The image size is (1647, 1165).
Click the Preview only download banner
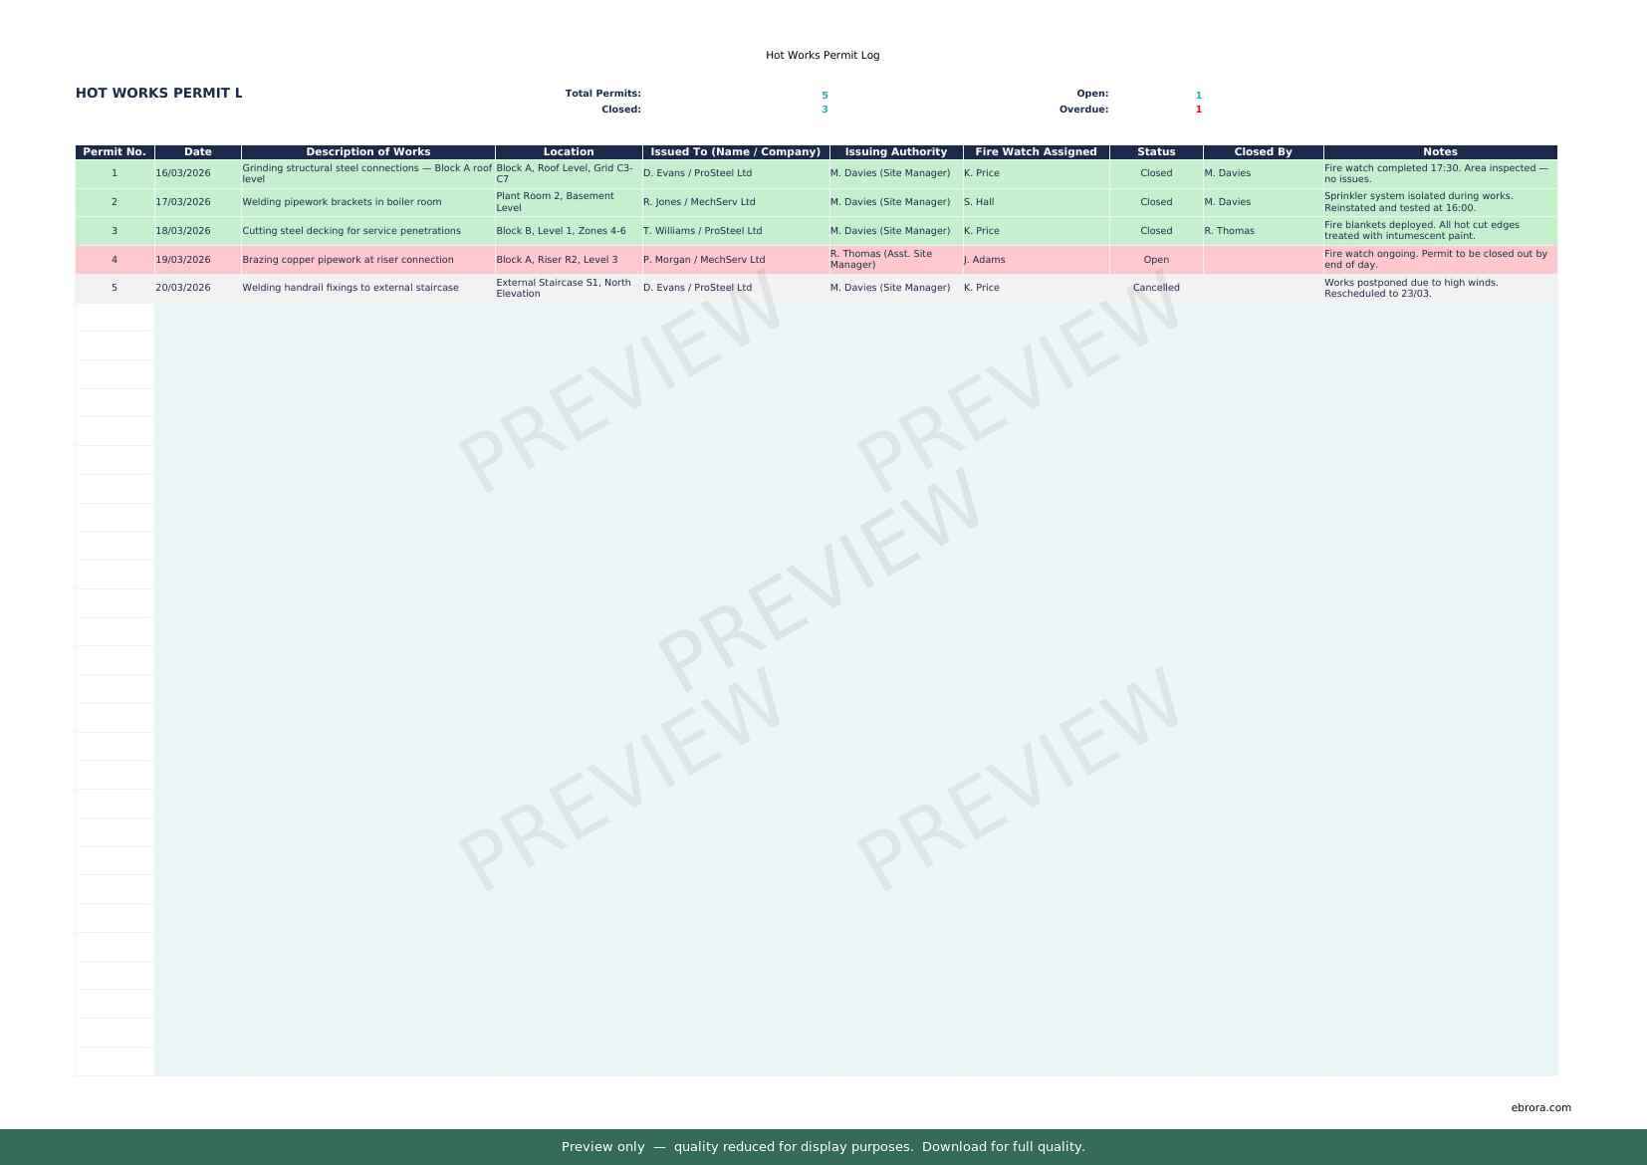[x=823, y=1147]
